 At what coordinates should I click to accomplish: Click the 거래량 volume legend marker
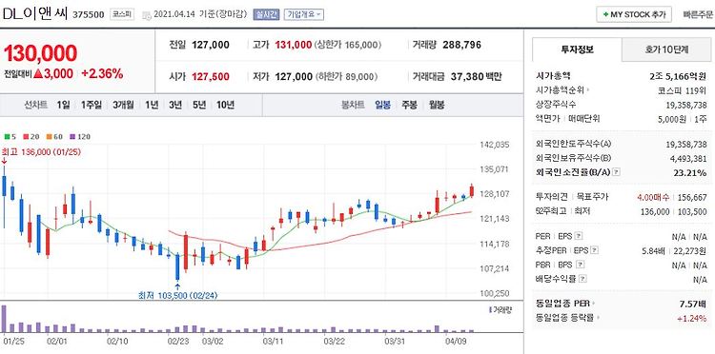(490, 310)
